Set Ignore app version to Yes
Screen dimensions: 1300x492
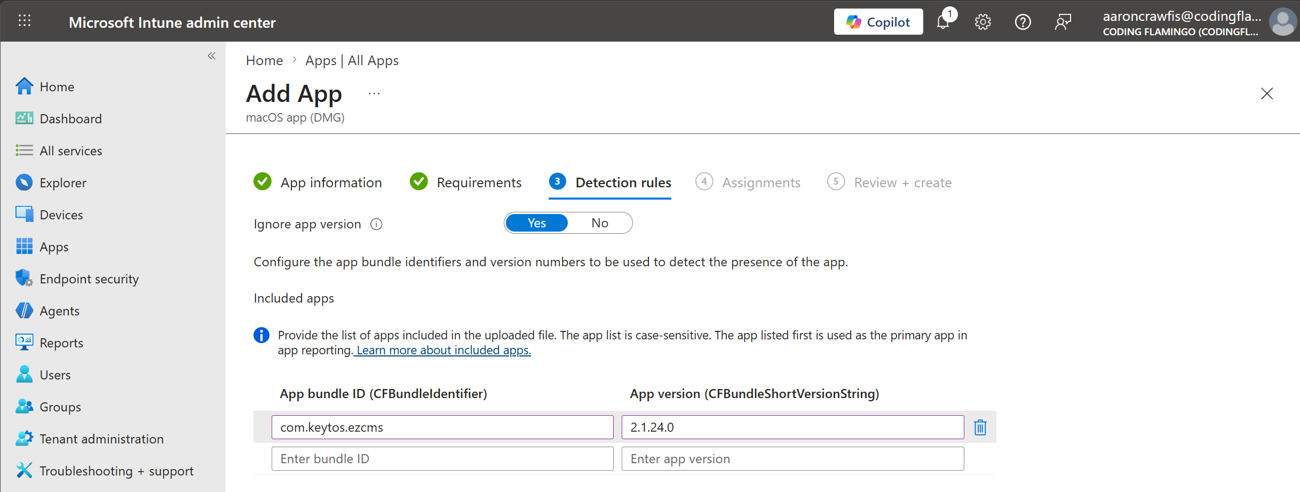click(x=536, y=223)
